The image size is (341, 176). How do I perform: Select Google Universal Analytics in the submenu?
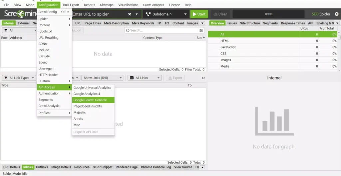(93, 88)
